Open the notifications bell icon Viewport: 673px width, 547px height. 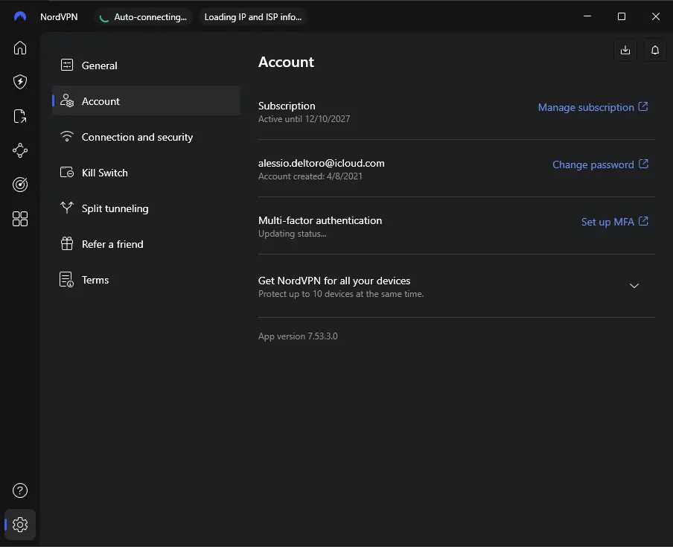tap(655, 50)
